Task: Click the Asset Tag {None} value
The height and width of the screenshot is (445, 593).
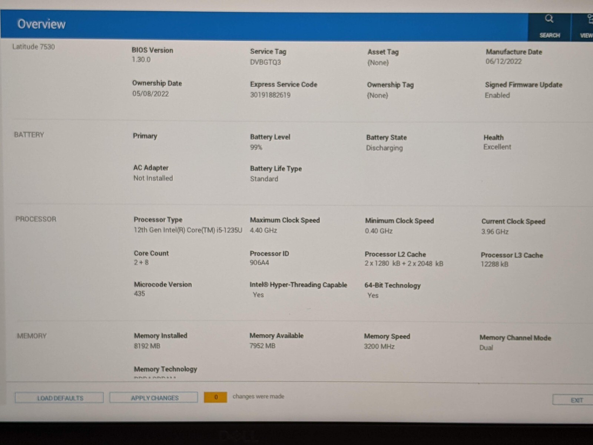Action: coord(378,63)
